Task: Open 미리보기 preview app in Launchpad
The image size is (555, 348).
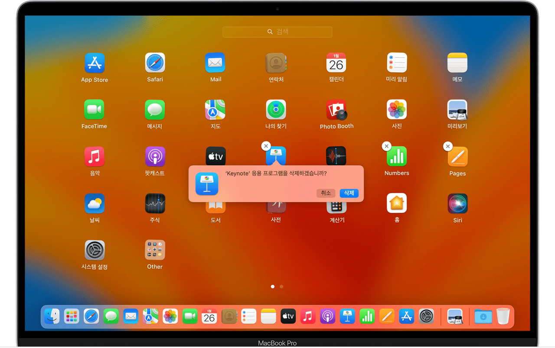Action: tap(457, 110)
